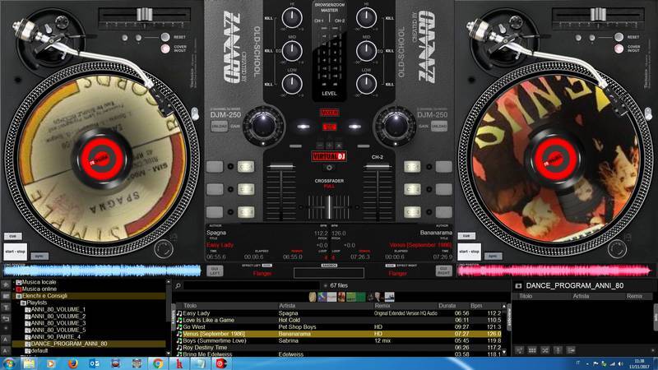The width and height of the screenshot is (658, 370).
Task: Expand the Musica locale tree node
Action: pos(12,283)
